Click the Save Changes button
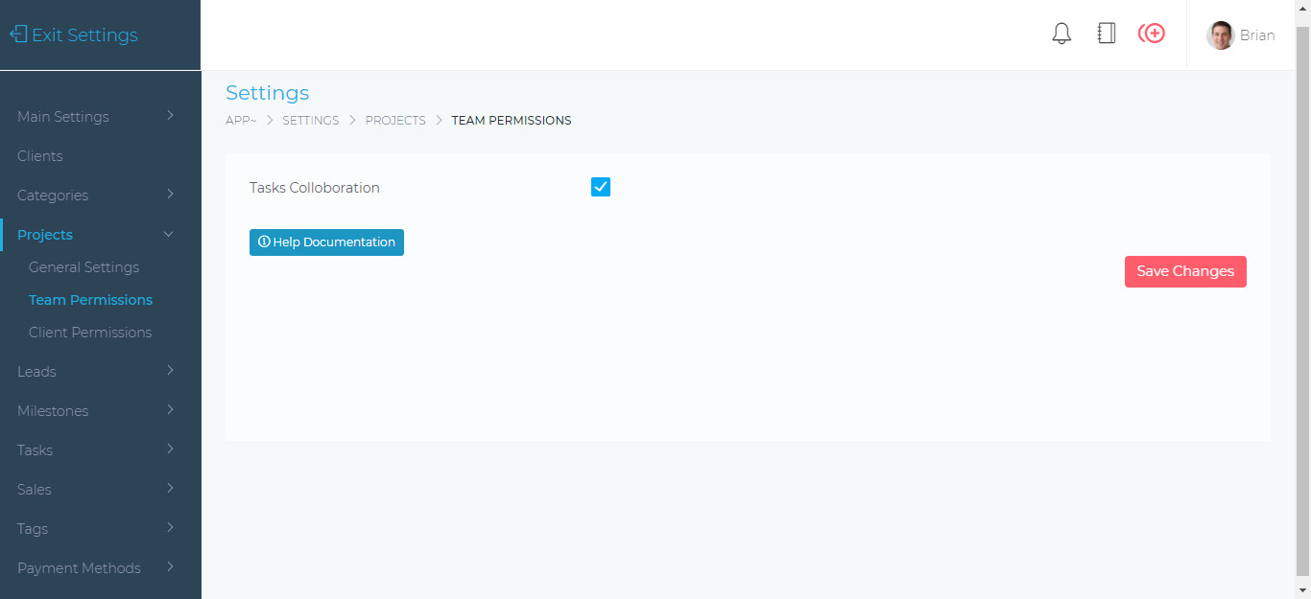The image size is (1311, 599). tap(1185, 271)
